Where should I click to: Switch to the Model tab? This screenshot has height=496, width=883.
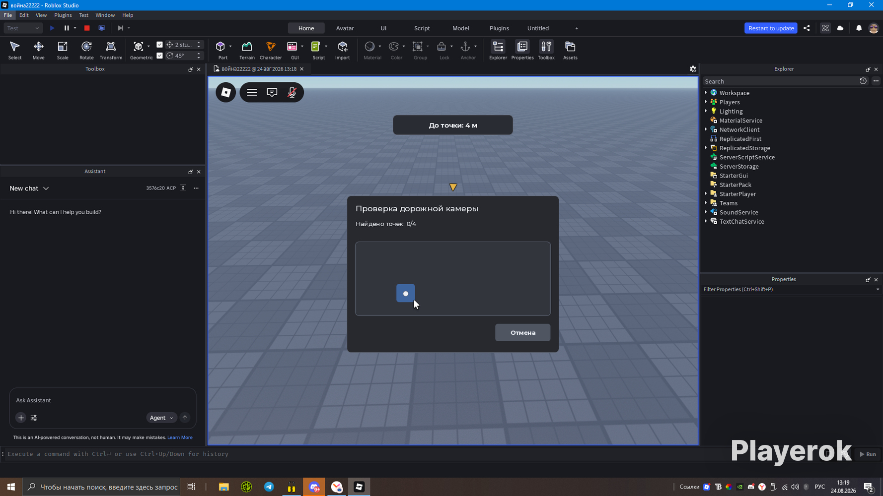click(x=461, y=28)
